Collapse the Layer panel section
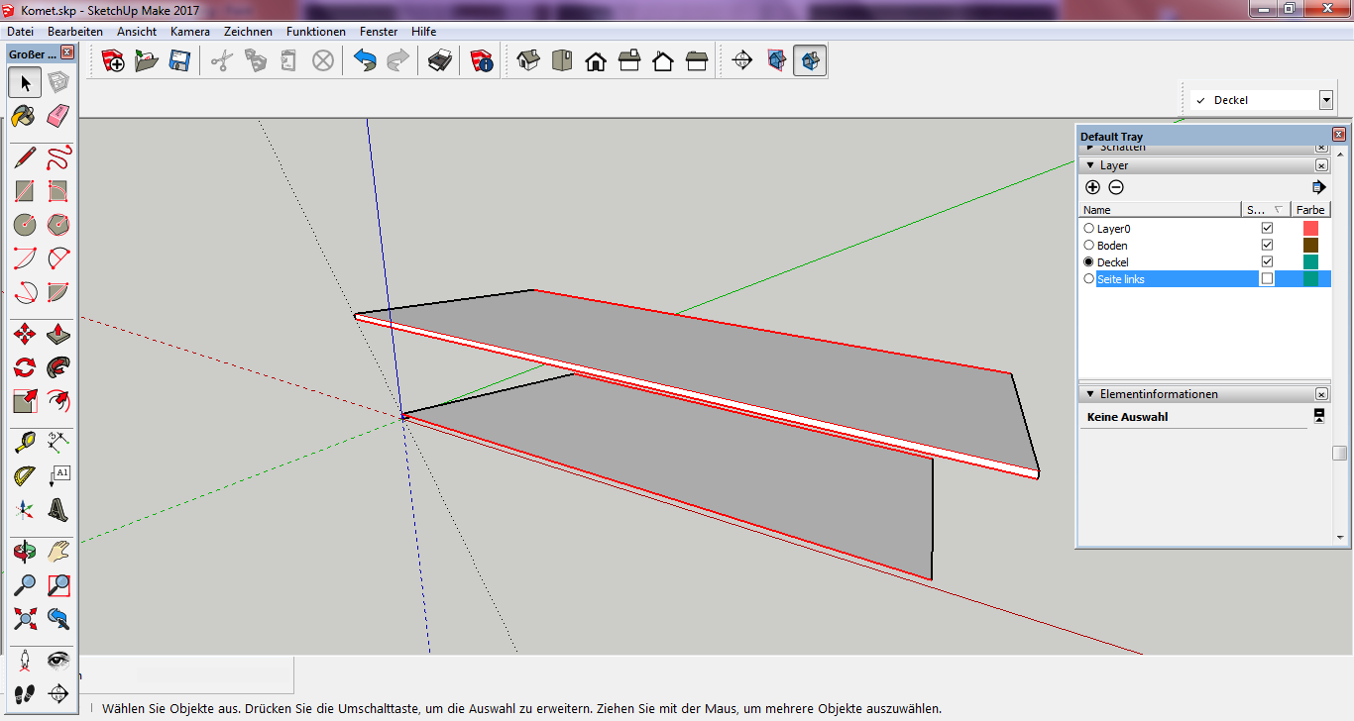Image resolution: width=1354 pixels, height=721 pixels. tap(1090, 165)
